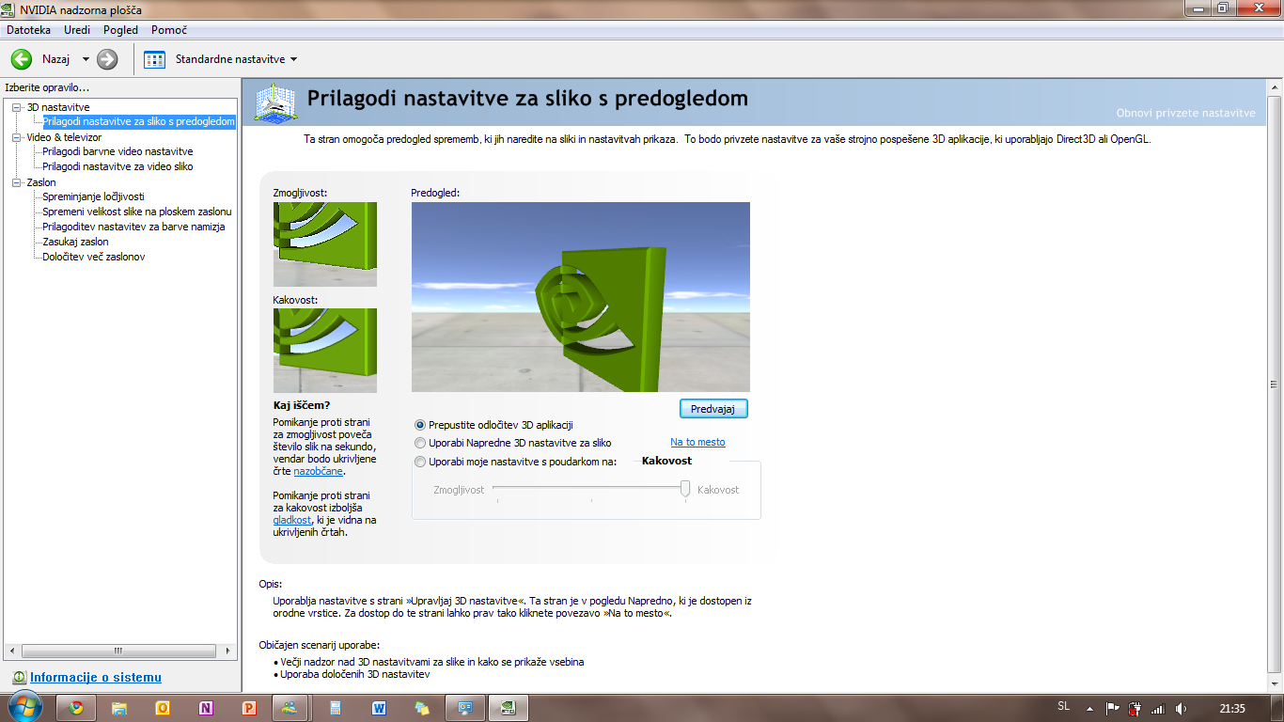Screen dimensions: 1284x722
Task: Select Uporabi Napredne 3D nastavitve option
Action: pos(420,443)
